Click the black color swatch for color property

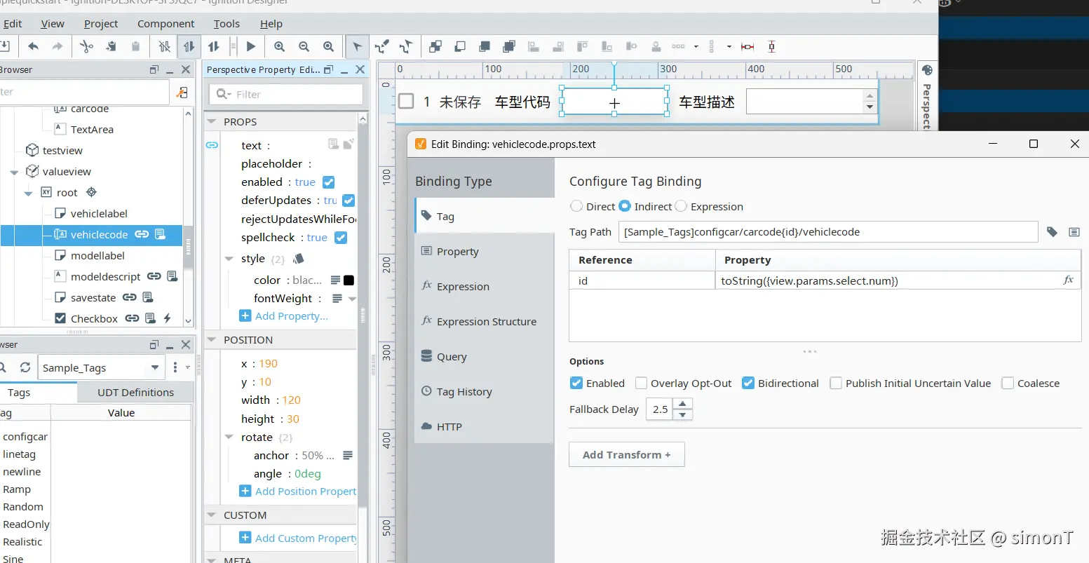[x=349, y=280]
